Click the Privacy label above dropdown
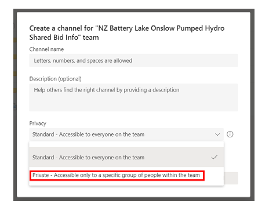This screenshot has width=269, height=211. (38, 123)
